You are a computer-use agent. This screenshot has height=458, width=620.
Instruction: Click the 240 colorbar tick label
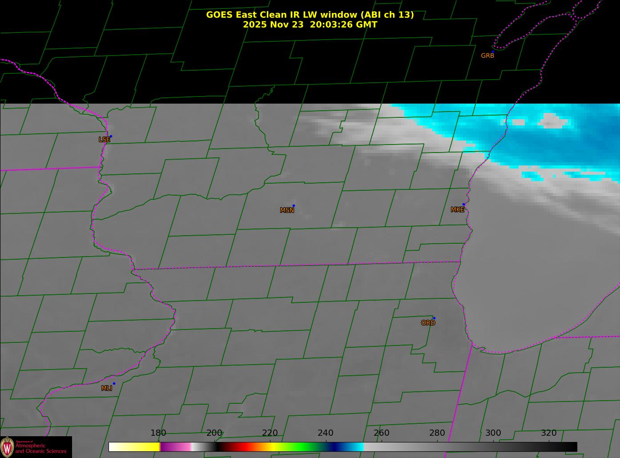coord(326,433)
